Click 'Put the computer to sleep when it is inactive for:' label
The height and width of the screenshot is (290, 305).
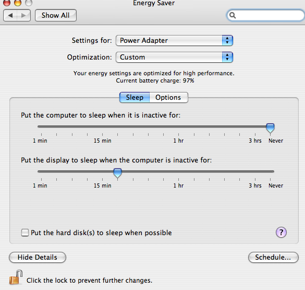[101, 115]
